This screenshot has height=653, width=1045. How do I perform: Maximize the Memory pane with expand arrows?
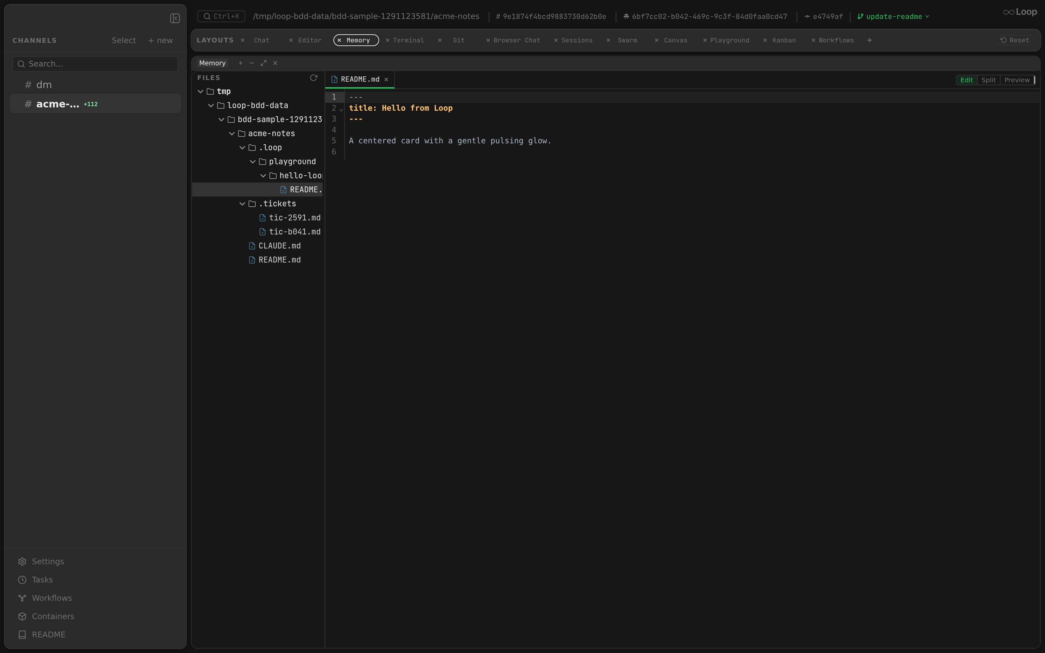click(264, 63)
